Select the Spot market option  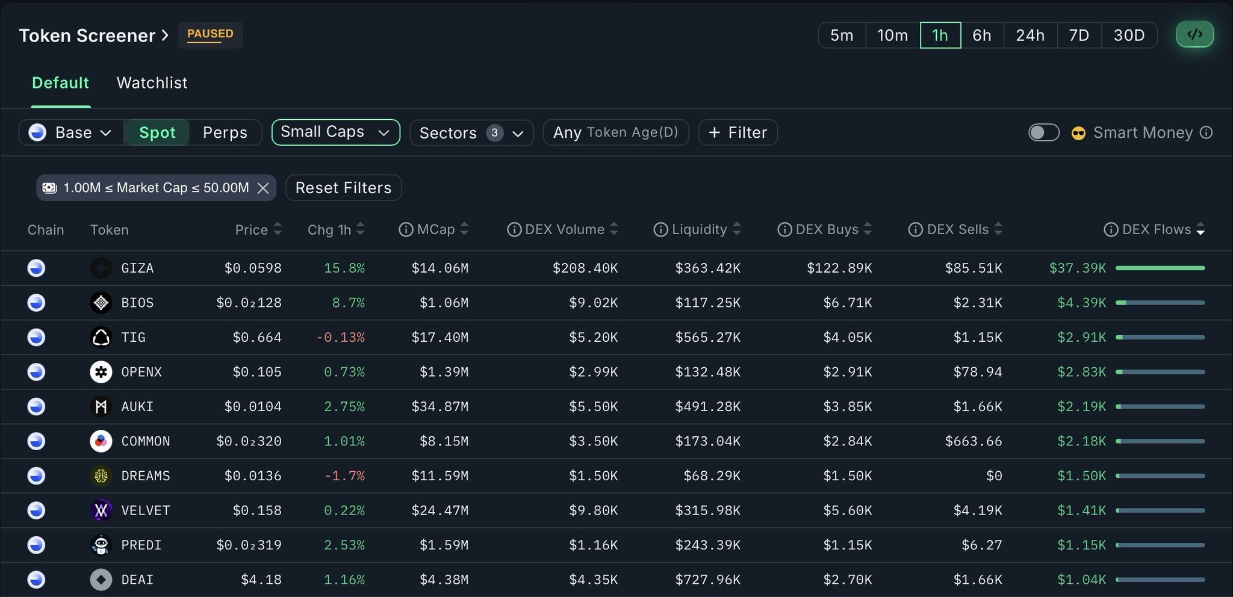(x=157, y=132)
